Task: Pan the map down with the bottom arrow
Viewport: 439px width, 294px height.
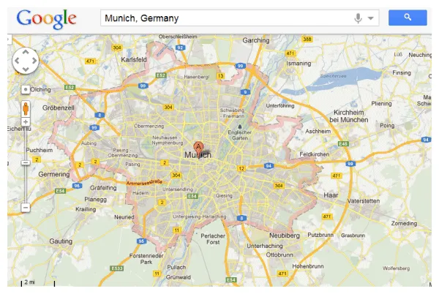Action: pos(25,70)
